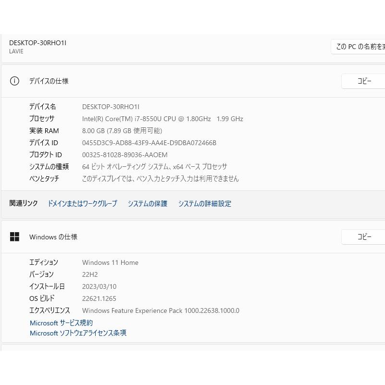
Task: Click the デバイス ID label
Action: pos(44,143)
